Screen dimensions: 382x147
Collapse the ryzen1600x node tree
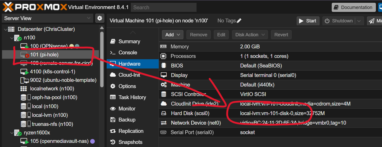(x=12, y=133)
